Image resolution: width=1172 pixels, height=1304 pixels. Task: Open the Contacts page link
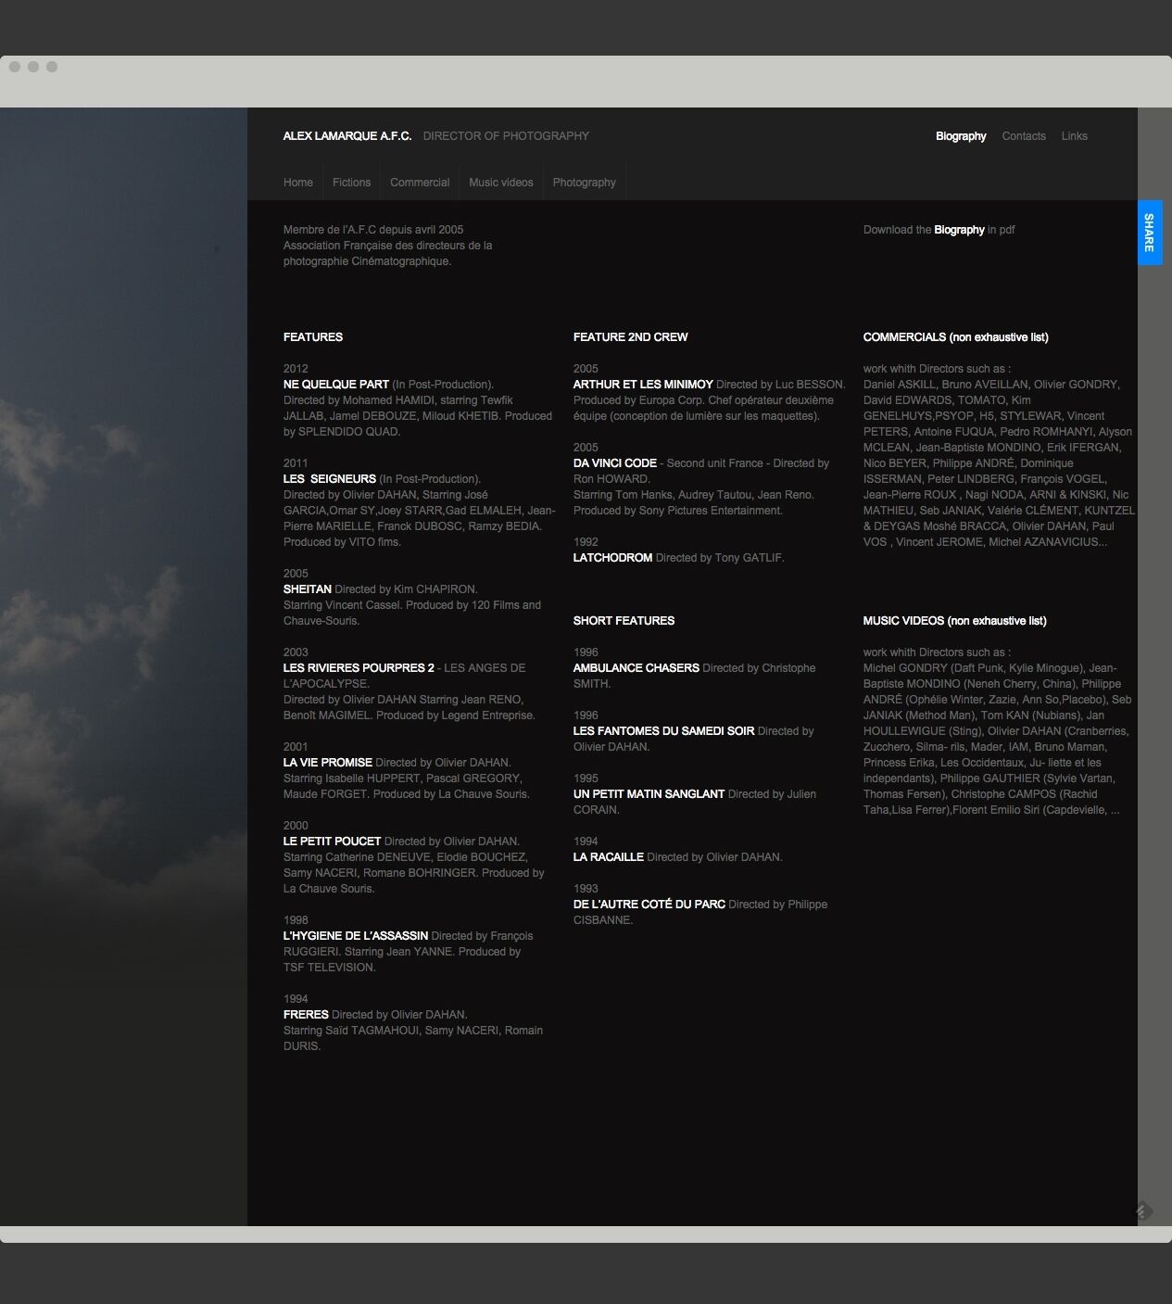coord(1024,136)
